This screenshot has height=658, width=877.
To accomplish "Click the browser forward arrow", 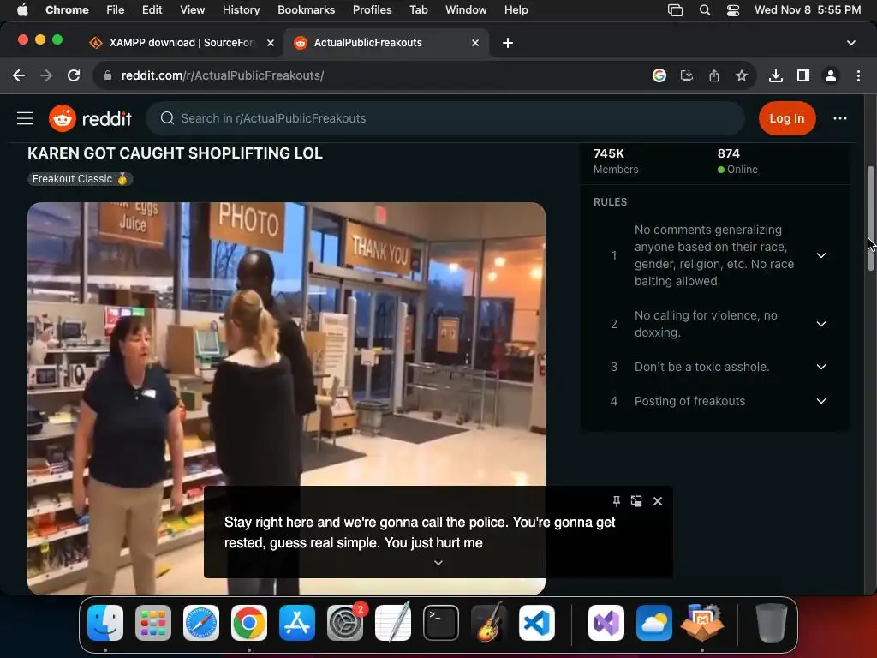I will pos(46,75).
